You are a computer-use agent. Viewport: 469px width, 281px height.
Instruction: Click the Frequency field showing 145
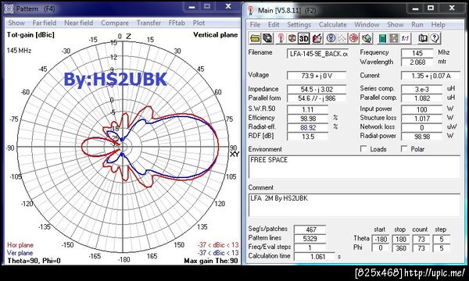(x=417, y=53)
